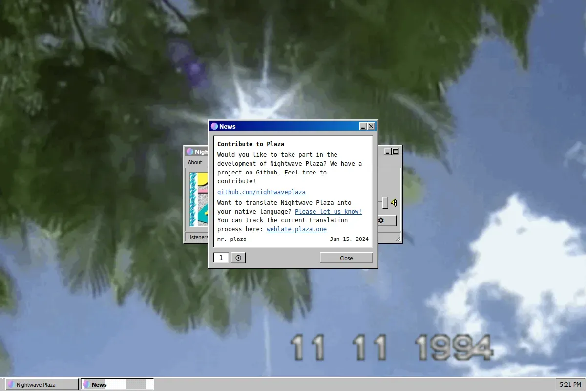This screenshot has width=586, height=391.
Task: Click the News window logo icon
Action: click(x=214, y=126)
